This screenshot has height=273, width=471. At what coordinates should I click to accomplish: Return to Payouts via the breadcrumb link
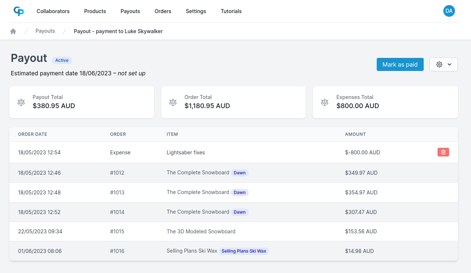pyautogui.click(x=45, y=31)
